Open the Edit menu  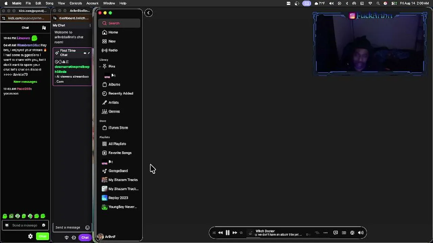tap(38, 3)
